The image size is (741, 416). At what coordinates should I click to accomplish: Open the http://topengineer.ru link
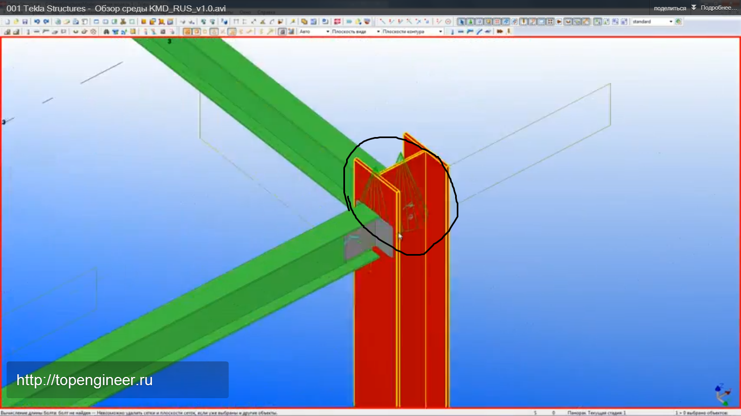[x=85, y=380]
